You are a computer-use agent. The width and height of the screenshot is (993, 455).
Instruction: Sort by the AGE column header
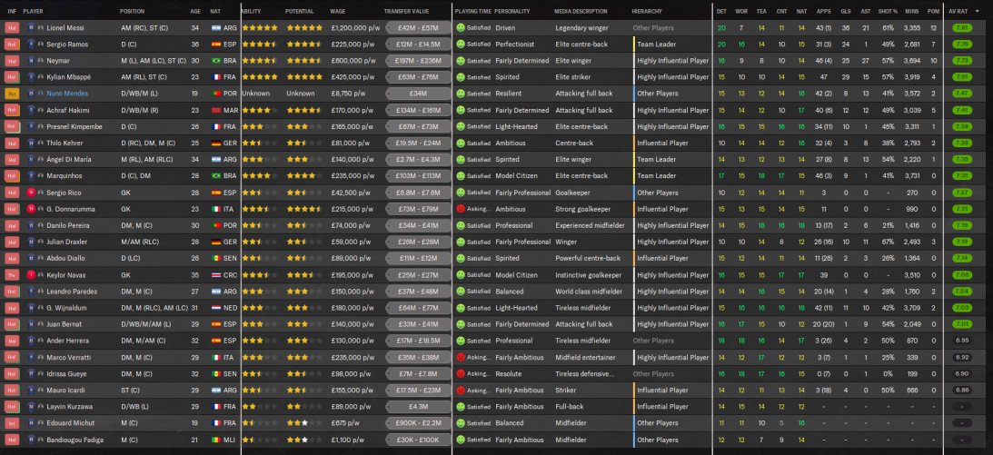point(195,12)
